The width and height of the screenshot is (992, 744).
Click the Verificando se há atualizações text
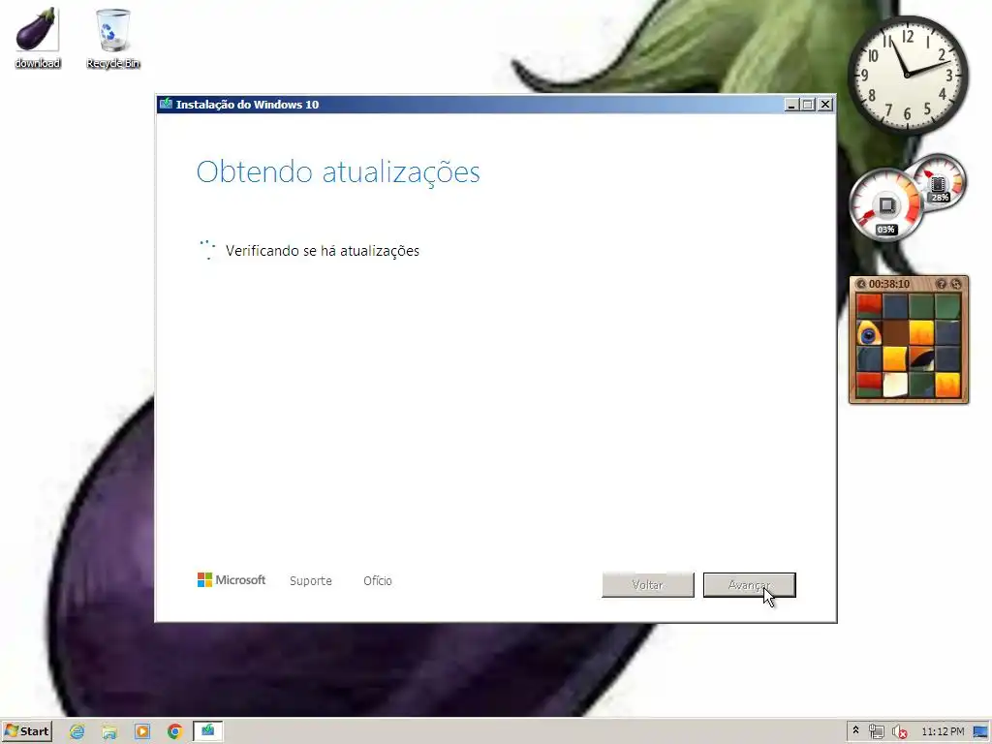322,251
